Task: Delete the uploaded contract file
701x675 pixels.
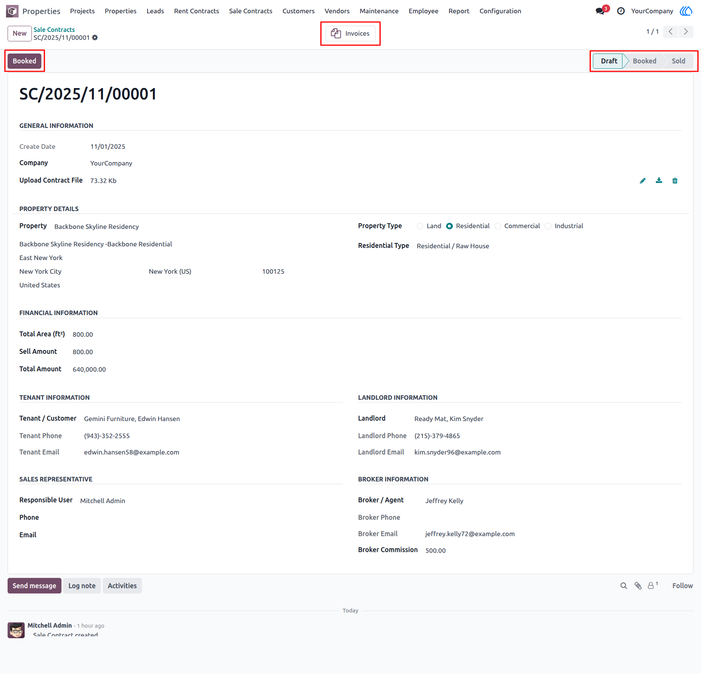Action: point(675,181)
